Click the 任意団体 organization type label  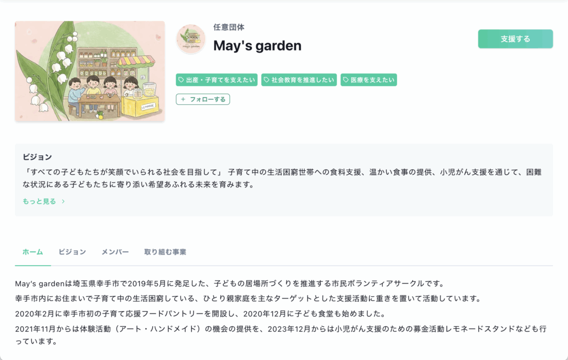pos(229,27)
